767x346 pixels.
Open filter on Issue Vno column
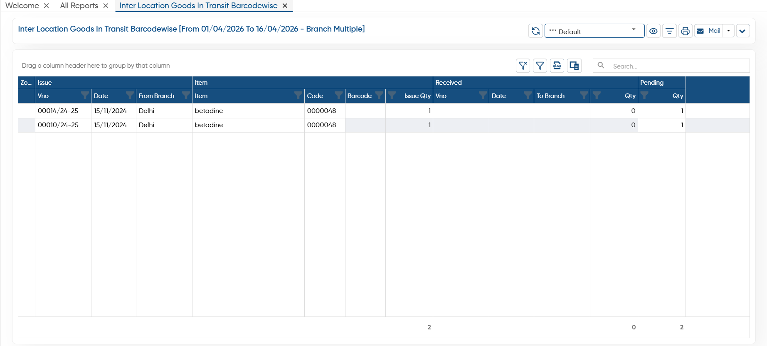[85, 96]
